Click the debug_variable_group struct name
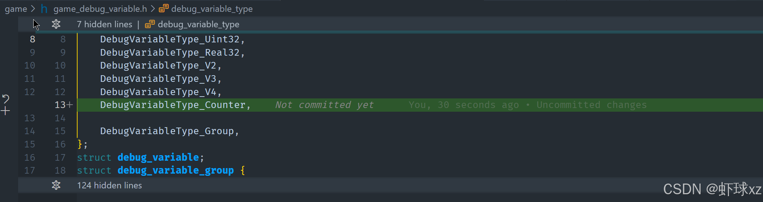Screen dimensions: 763x202 176,170
